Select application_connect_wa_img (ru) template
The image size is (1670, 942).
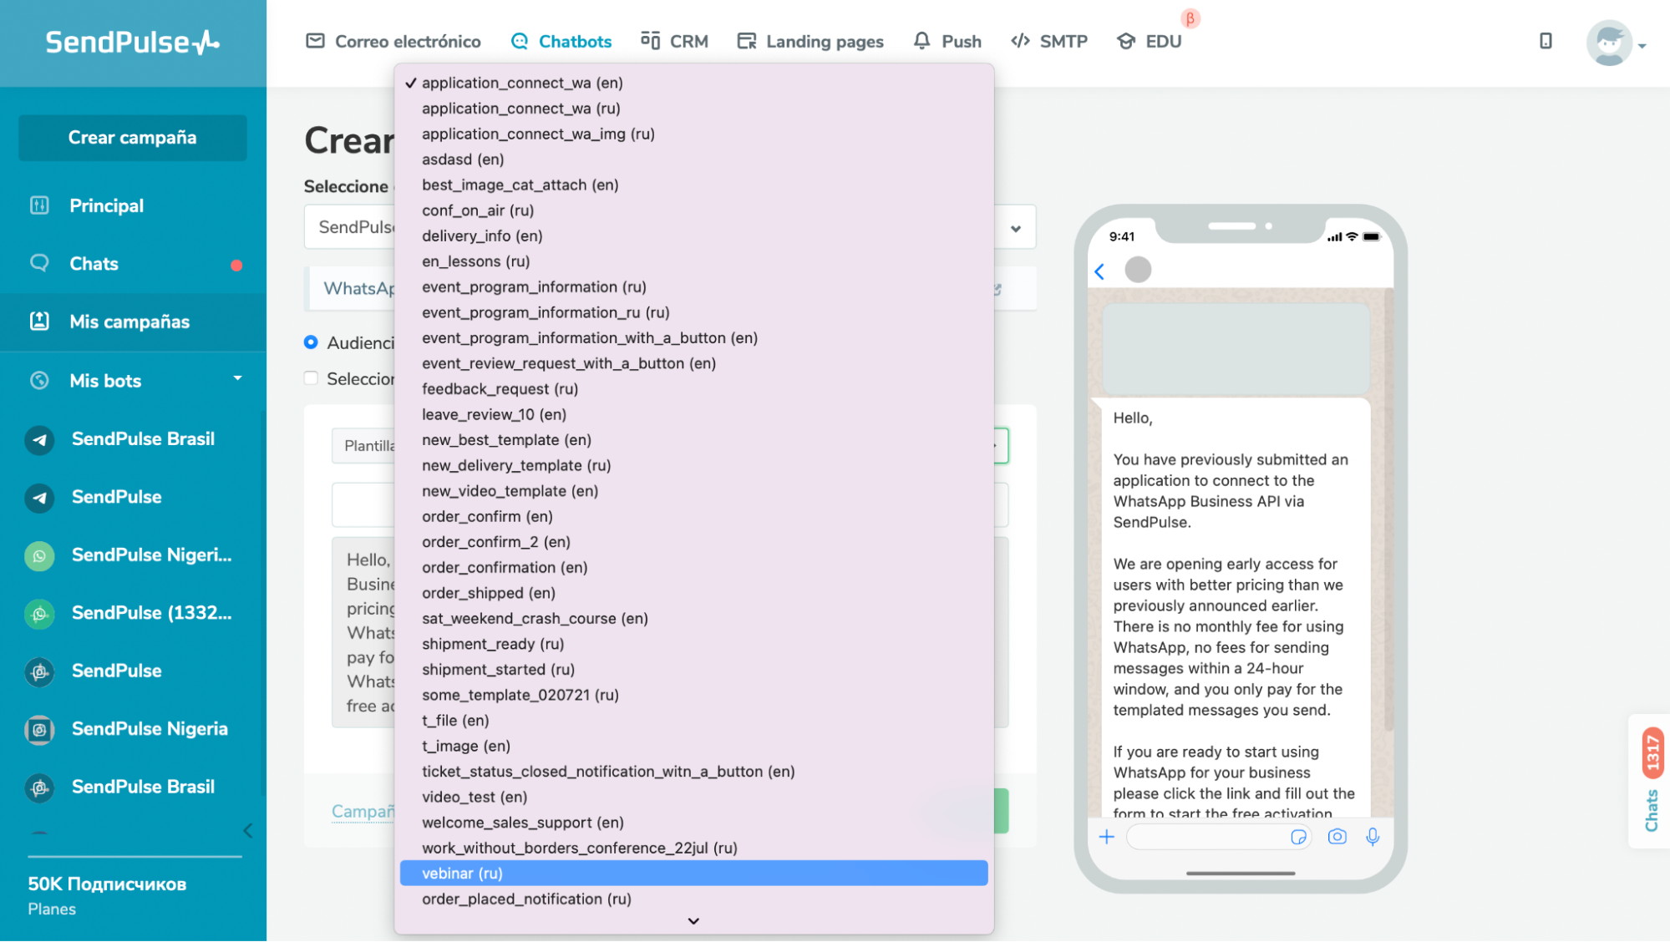693,134
